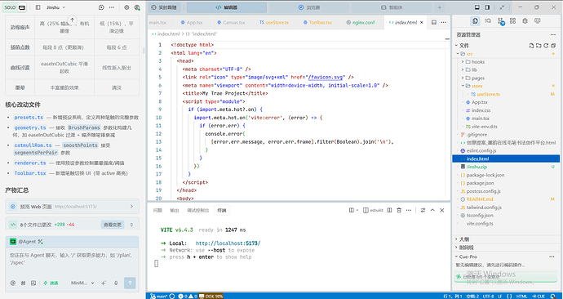This screenshot has height=299, width=563.
Task: Open the Canvas.tsx editor tab
Action: (231, 22)
